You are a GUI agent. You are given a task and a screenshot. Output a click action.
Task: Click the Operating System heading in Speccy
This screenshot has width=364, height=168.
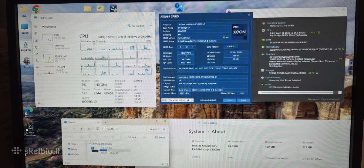(276, 23)
